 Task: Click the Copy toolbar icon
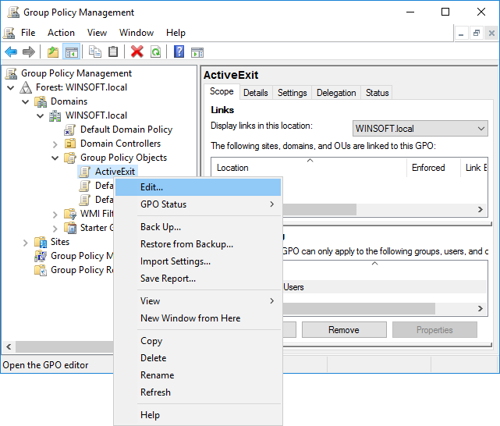coord(94,51)
